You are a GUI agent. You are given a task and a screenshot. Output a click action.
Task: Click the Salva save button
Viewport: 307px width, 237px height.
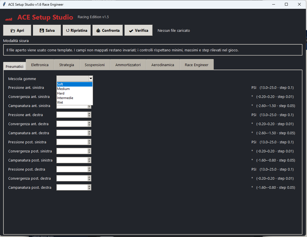tap(47, 30)
